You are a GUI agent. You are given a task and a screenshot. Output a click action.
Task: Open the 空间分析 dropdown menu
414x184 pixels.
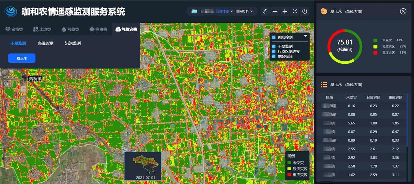[x=245, y=11]
